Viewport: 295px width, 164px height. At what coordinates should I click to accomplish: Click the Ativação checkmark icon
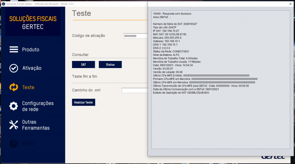[x=14, y=68]
